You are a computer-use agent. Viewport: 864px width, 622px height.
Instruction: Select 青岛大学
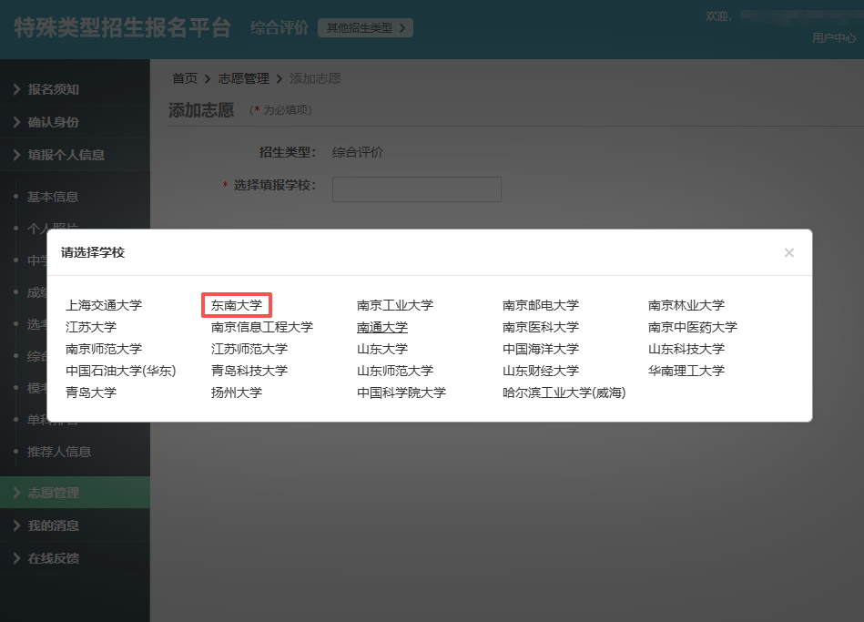[91, 393]
